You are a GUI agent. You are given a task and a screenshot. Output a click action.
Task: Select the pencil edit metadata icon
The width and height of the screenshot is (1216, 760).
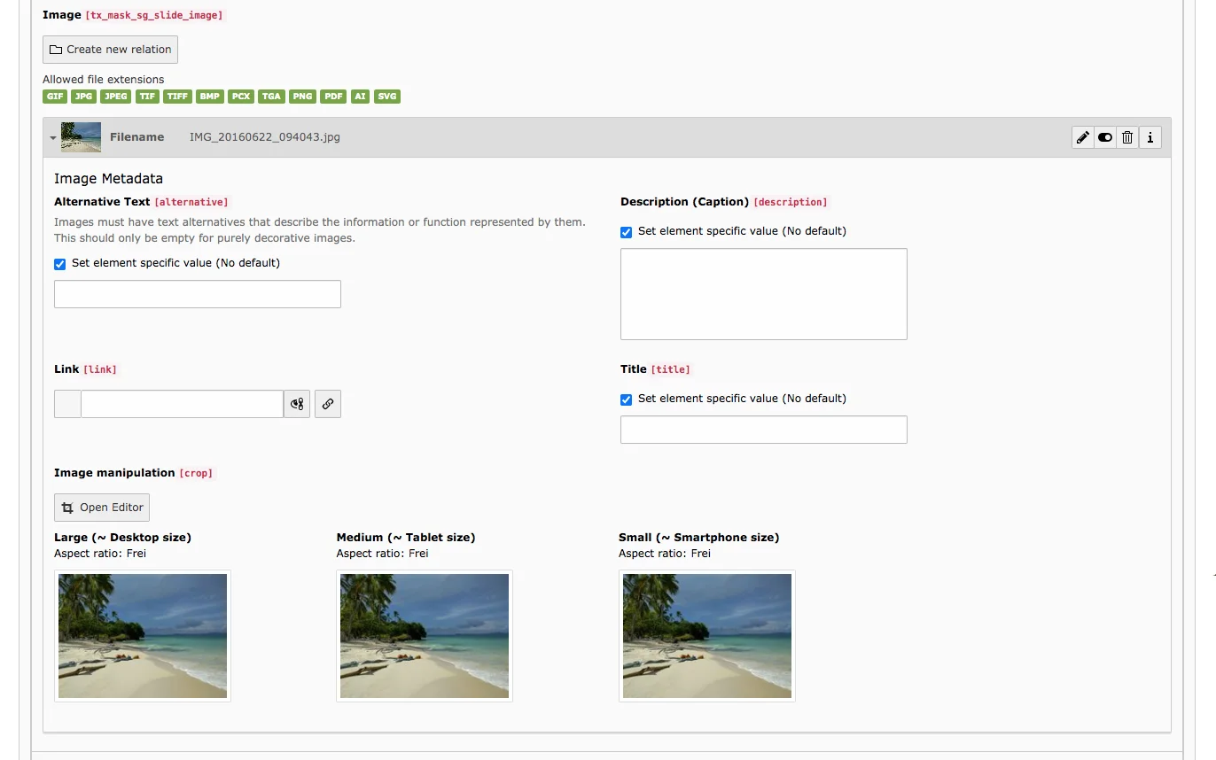click(x=1081, y=137)
